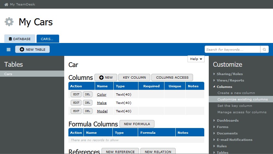
Task: Click the plus icon on Columns New button
Action: point(101,77)
